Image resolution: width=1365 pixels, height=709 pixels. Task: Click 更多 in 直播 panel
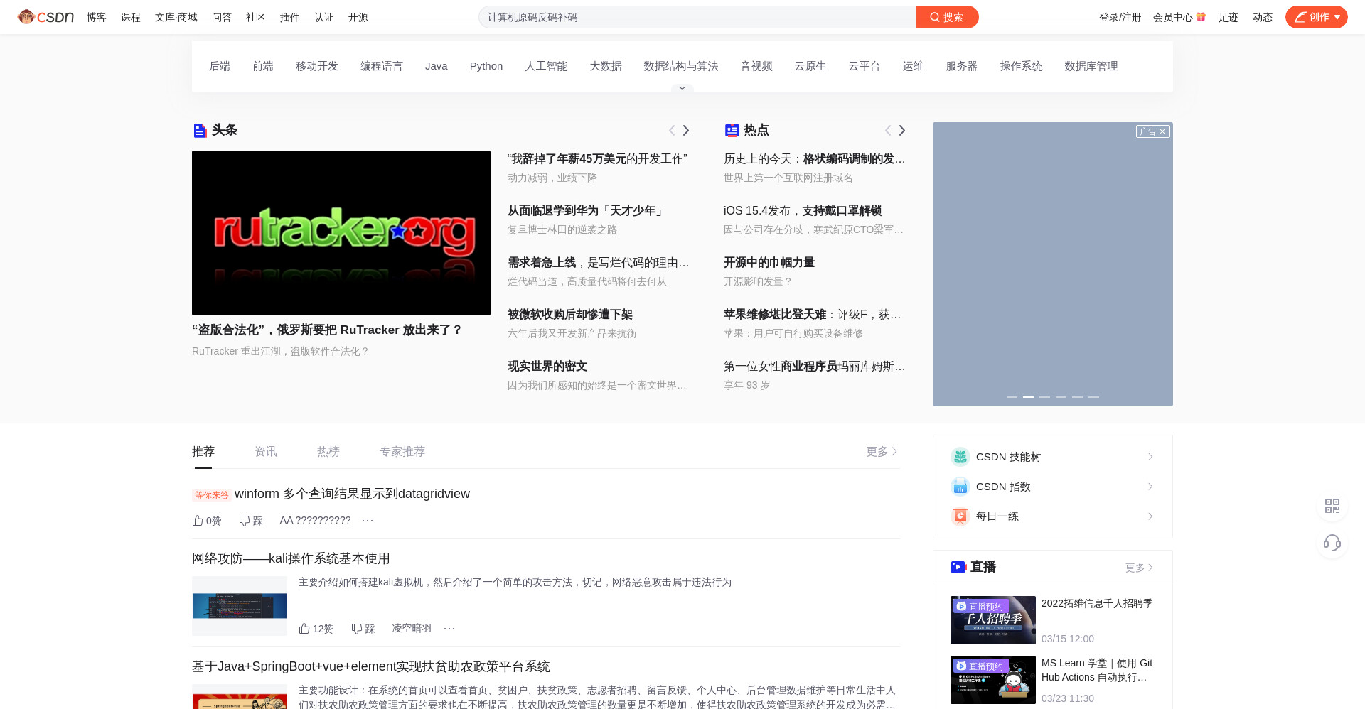click(1139, 568)
